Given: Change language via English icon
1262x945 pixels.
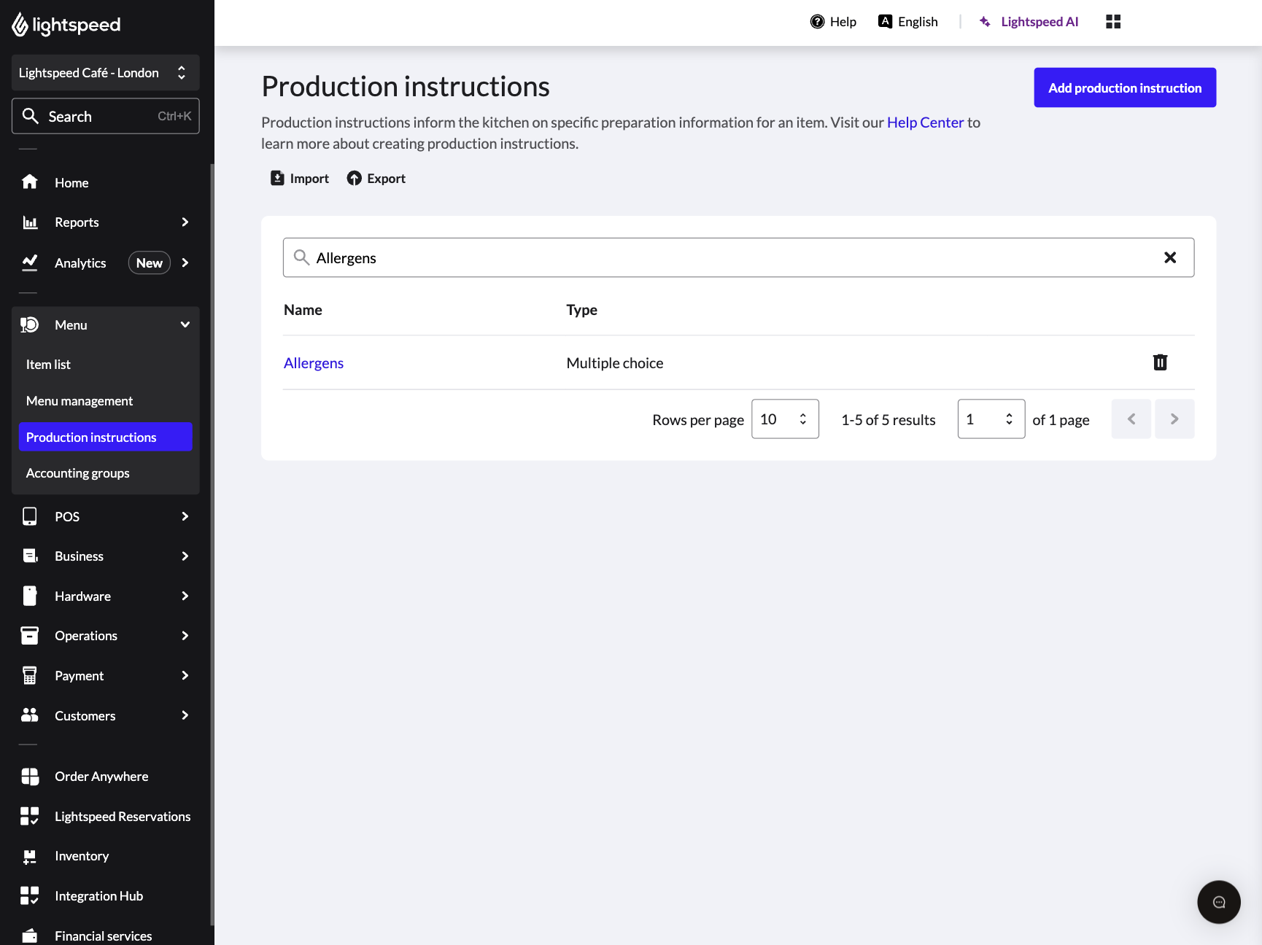Looking at the screenshot, I should (x=885, y=21).
